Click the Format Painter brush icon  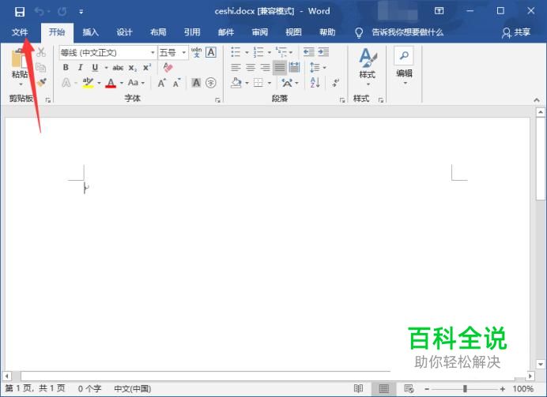(42, 83)
